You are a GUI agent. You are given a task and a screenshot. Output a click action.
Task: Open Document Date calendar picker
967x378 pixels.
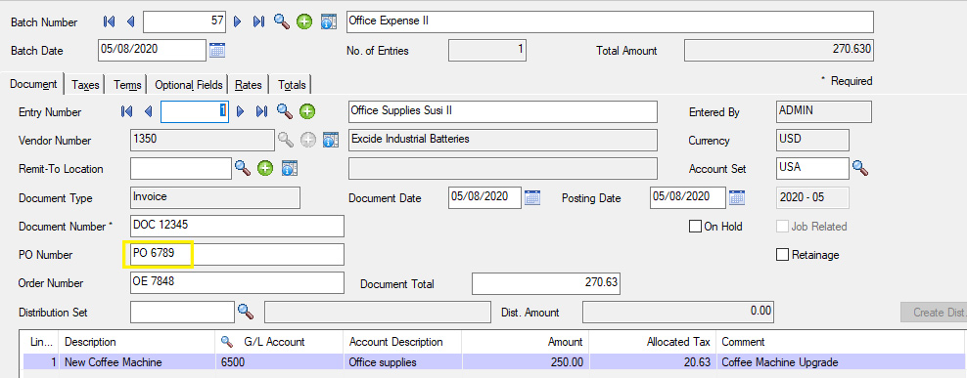click(532, 197)
